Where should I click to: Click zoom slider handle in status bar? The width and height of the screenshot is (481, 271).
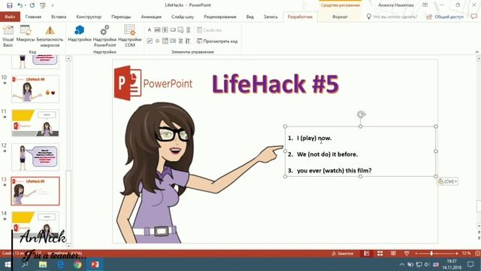coord(431,254)
